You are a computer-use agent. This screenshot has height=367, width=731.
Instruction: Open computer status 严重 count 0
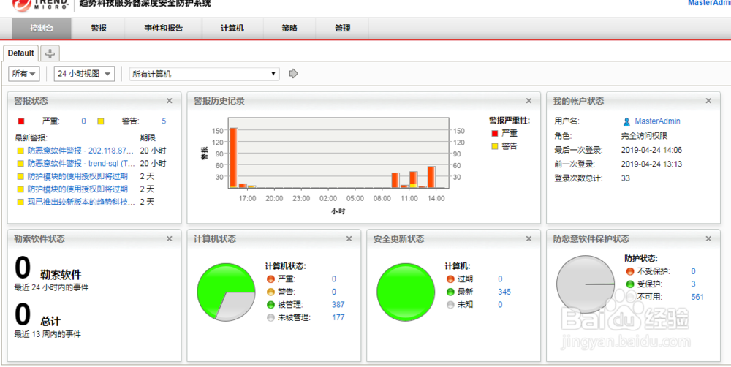(x=334, y=279)
